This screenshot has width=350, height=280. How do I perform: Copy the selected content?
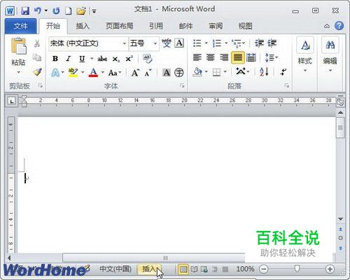[x=37, y=57]
